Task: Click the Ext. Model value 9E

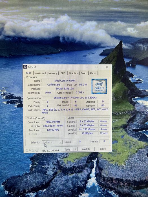Action: (x=76, y=106)
